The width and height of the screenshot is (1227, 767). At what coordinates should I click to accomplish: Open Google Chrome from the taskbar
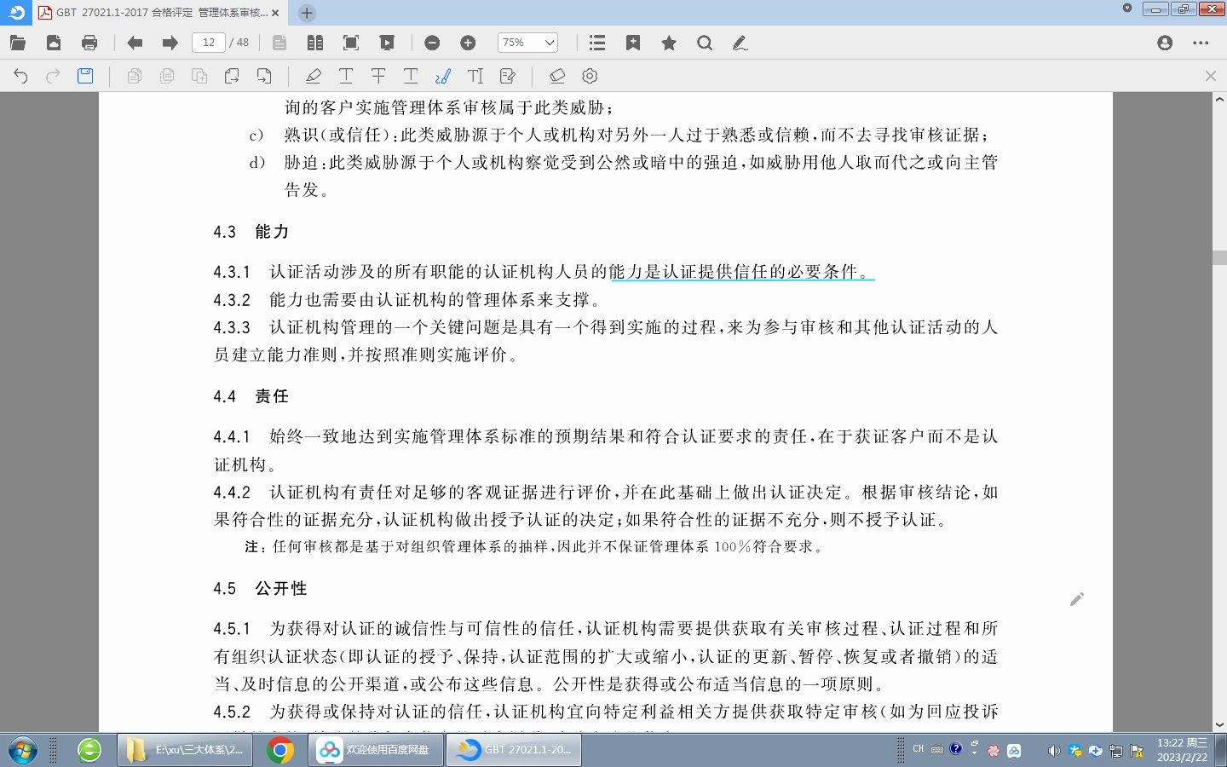click(x=279, y=750)
